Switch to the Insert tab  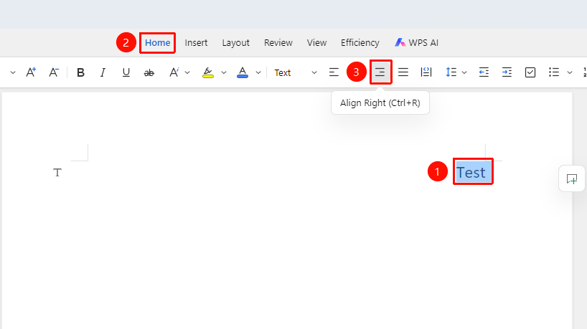(196, 42)
